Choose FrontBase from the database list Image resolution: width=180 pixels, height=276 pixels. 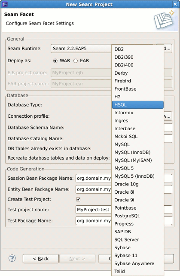click(138, 89)
